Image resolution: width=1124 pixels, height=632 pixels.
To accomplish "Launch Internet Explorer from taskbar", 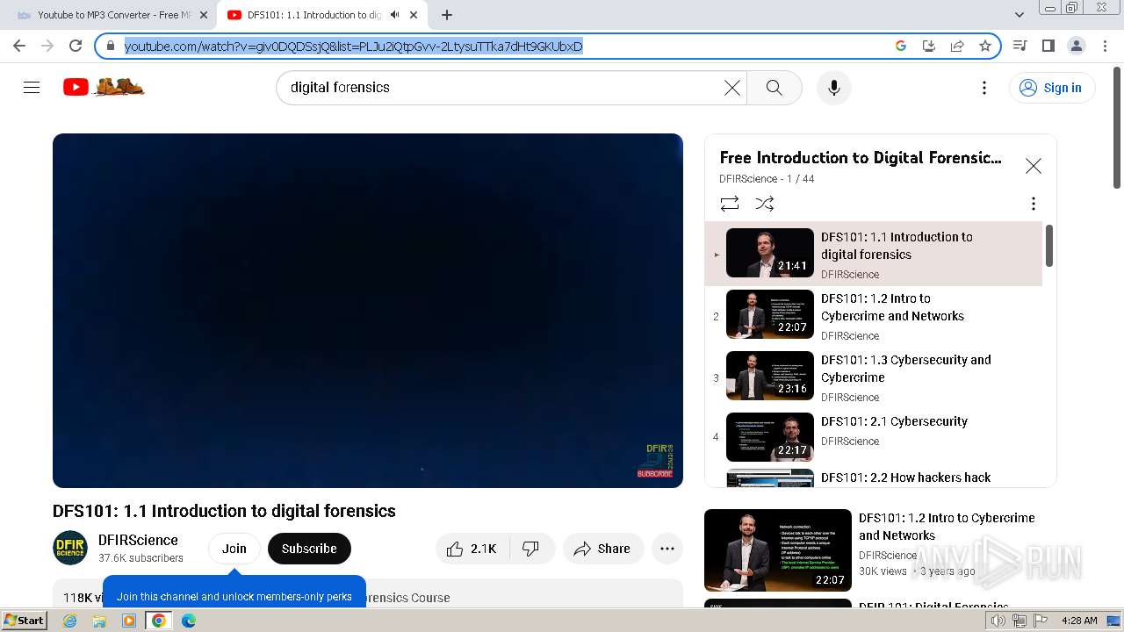I will pos(70,621).
